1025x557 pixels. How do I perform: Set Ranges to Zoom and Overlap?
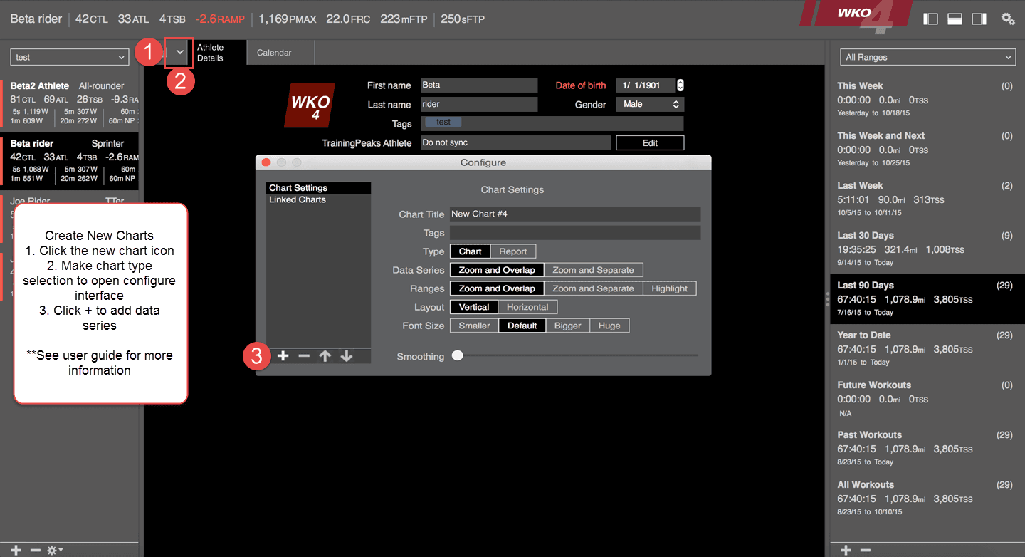pyautogui.click(x=497, y=288)
